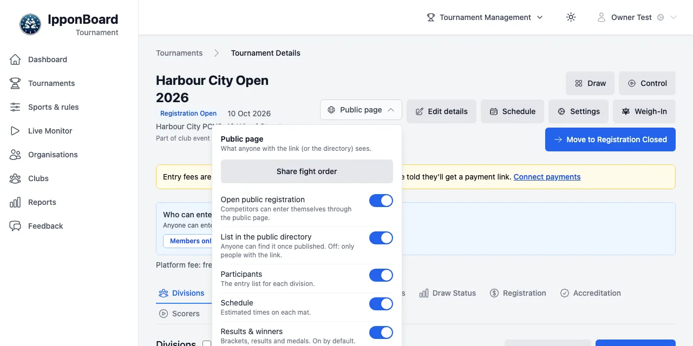Click the Tournament Details breadcrumb text

pyautogui.click(x=266, y=53)
